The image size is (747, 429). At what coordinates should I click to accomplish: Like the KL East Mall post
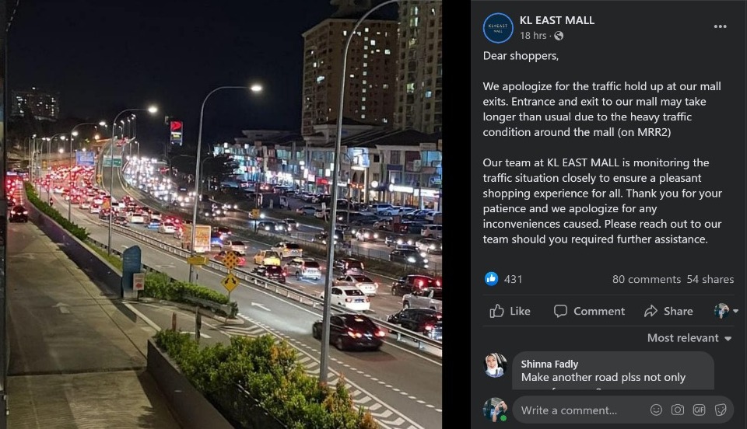510,311
